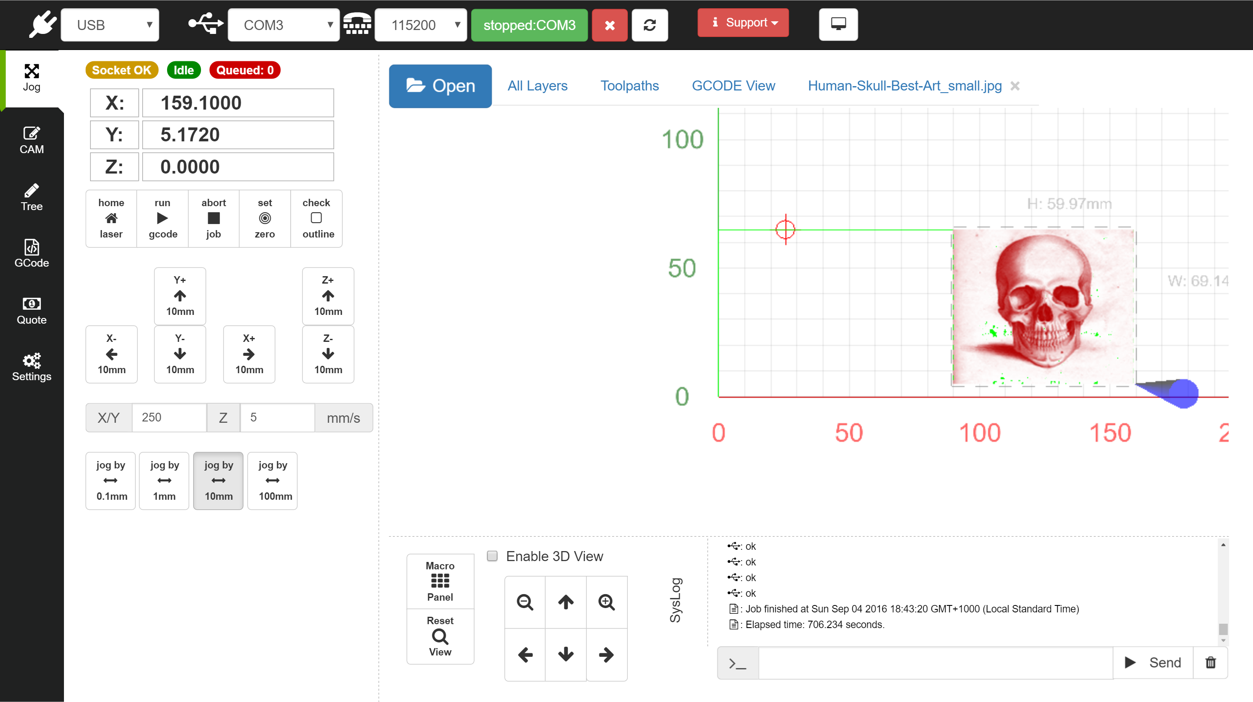This screenshot has height=702, width=1253.
Task: Click the SysLog scrollbar up arrow
Action: click(x=1223, y=545)
